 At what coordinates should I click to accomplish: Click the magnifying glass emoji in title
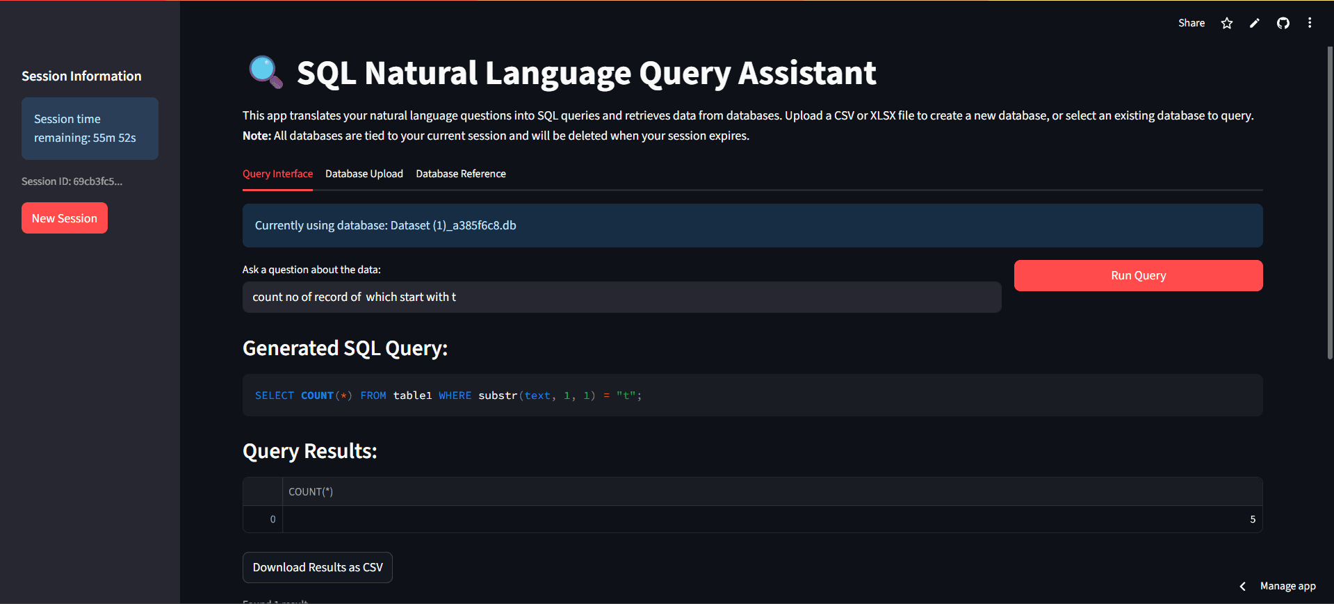click(266, 72)
